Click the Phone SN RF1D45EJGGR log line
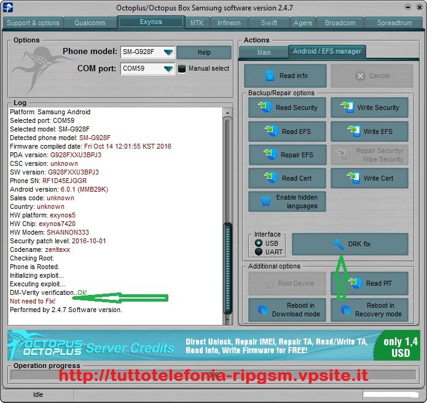 48,181
